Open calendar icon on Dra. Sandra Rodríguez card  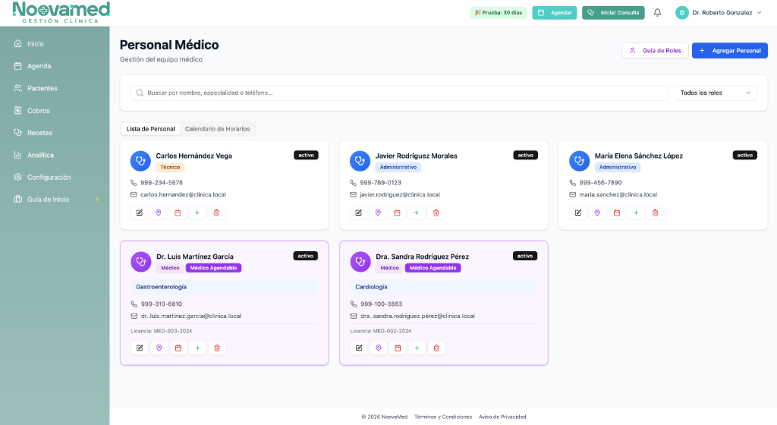(x=398, y=348)
